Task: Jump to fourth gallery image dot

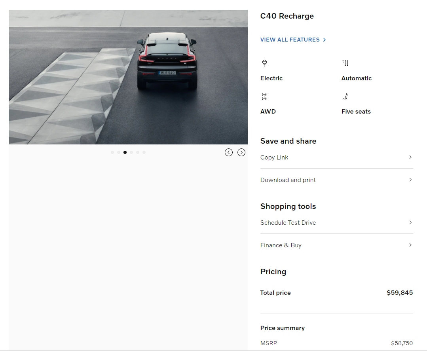Action: (131, 152)
